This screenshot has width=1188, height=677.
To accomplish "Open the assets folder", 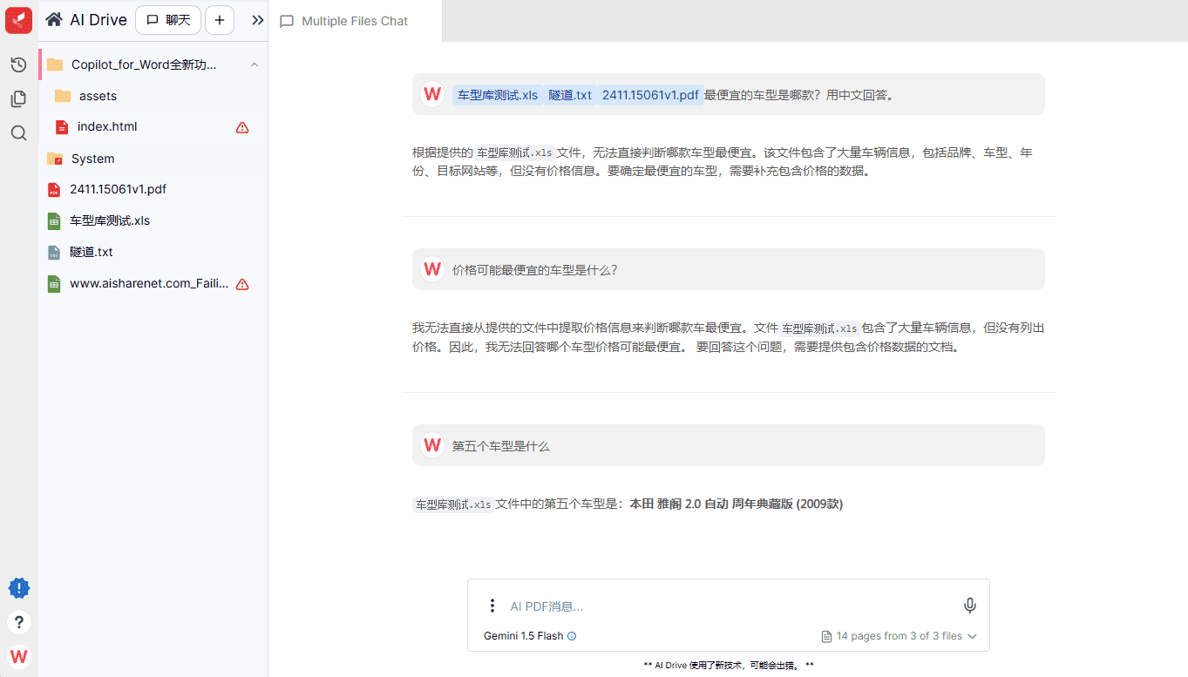I will [98, 96].
